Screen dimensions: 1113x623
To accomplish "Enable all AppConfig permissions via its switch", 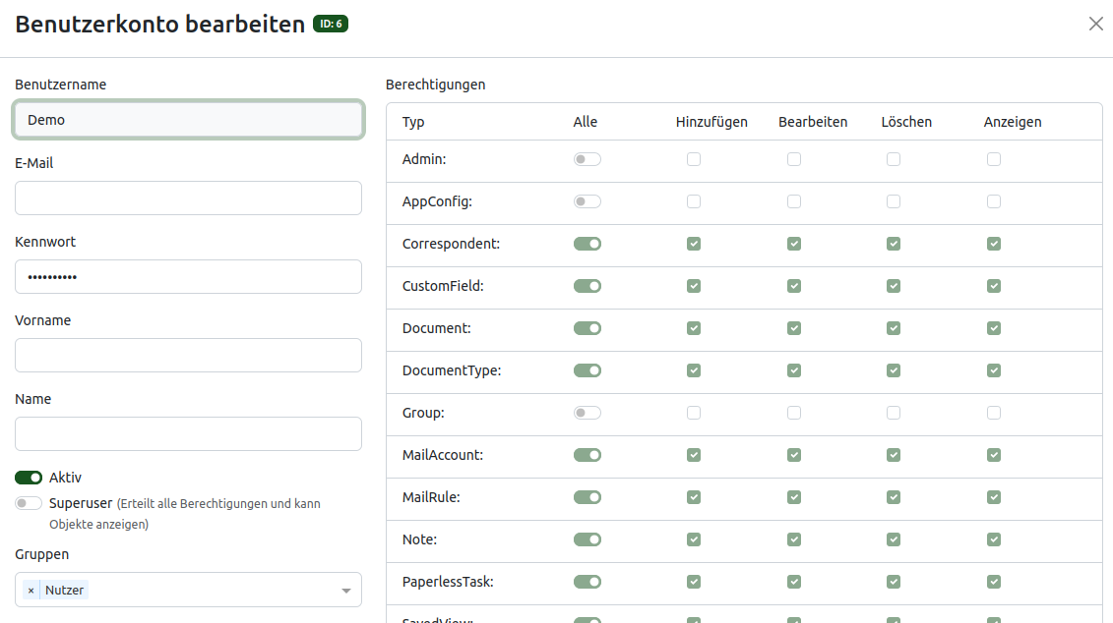I will click(587, 200).
